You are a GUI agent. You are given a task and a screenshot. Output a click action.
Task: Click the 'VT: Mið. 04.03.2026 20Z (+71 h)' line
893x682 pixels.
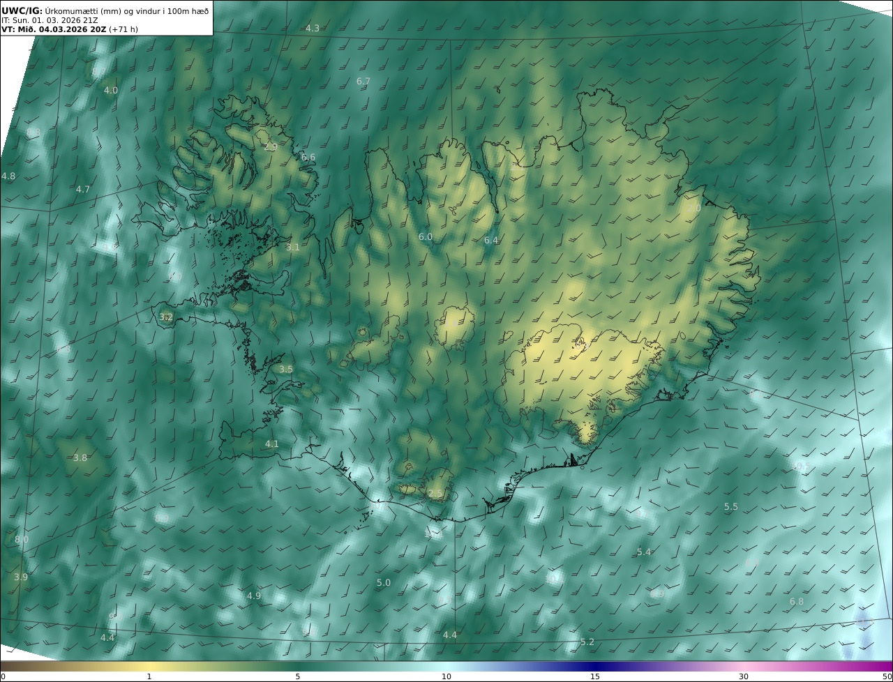coord(70,30)
